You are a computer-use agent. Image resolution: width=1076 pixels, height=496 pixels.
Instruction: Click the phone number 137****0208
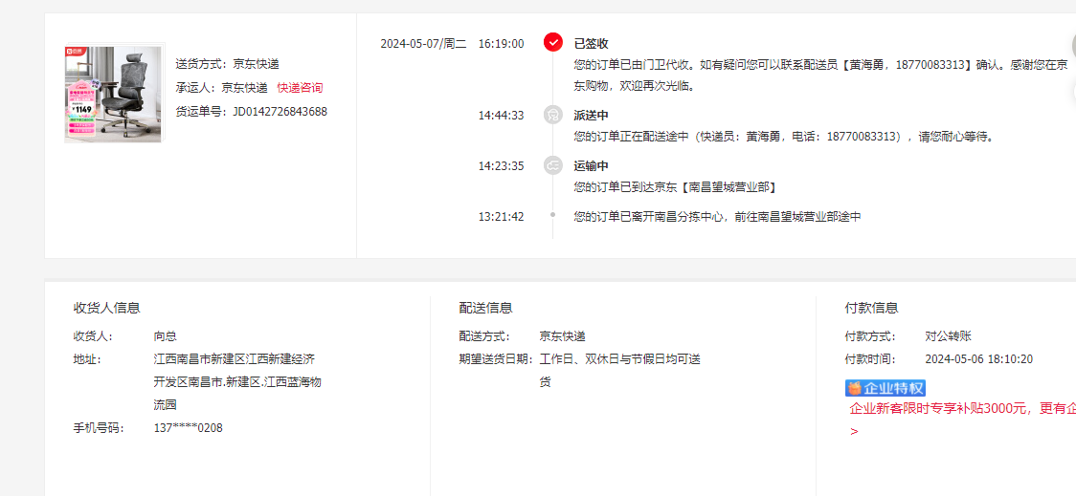(x=188, y=428)
